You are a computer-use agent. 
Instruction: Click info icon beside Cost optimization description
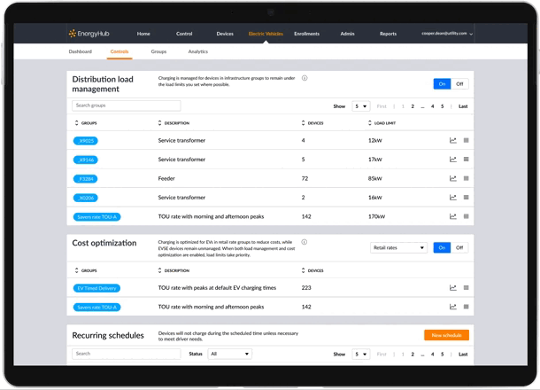point(305,242)
